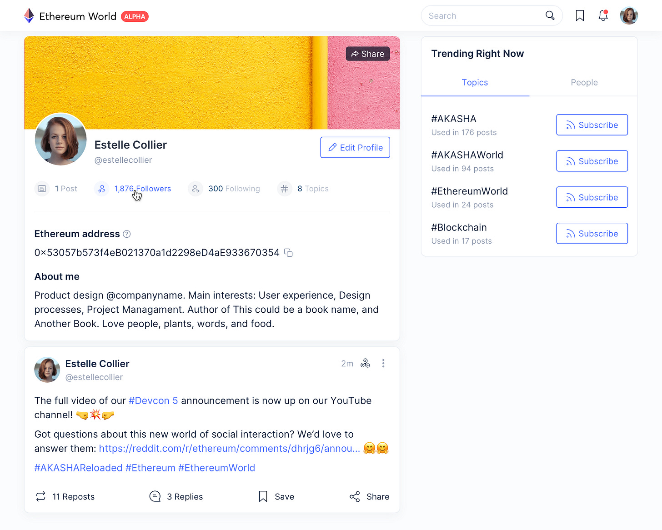Subscribe to the #AKASHA topic

click(592, 125)
